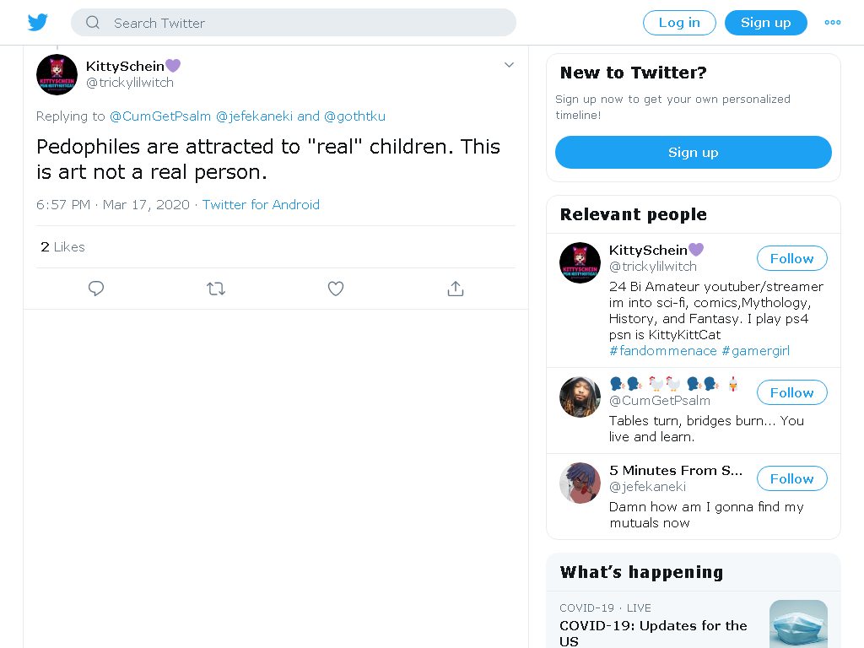This screenshot has height=648, width=864.
Task: Open the @gothtku mention link
Action: (354, 116)
